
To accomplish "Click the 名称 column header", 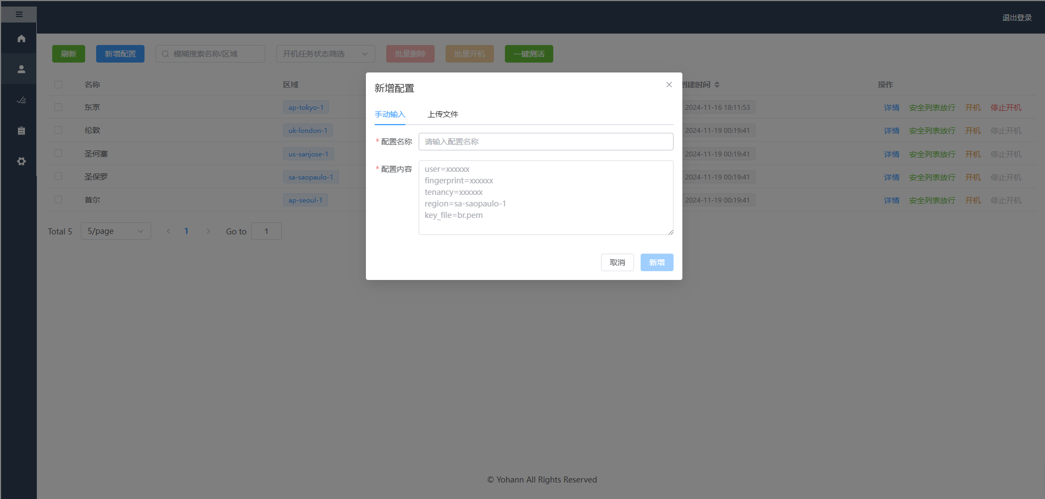I will click(92, 85).
